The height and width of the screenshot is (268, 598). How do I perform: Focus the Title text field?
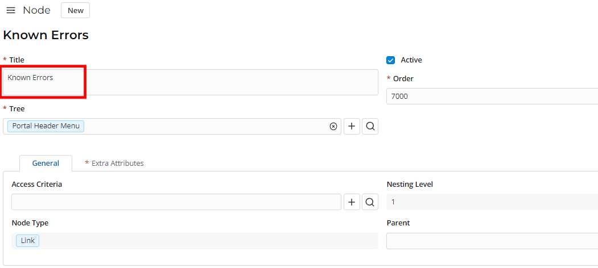click(191, 82)
